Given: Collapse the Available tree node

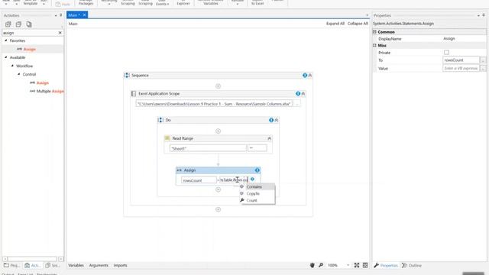Looking at the screenshot, I should 6,57.
